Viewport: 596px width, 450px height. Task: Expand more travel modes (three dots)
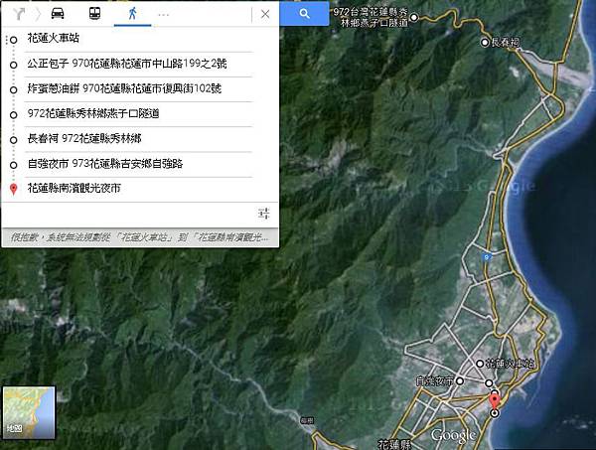point(164,15)
